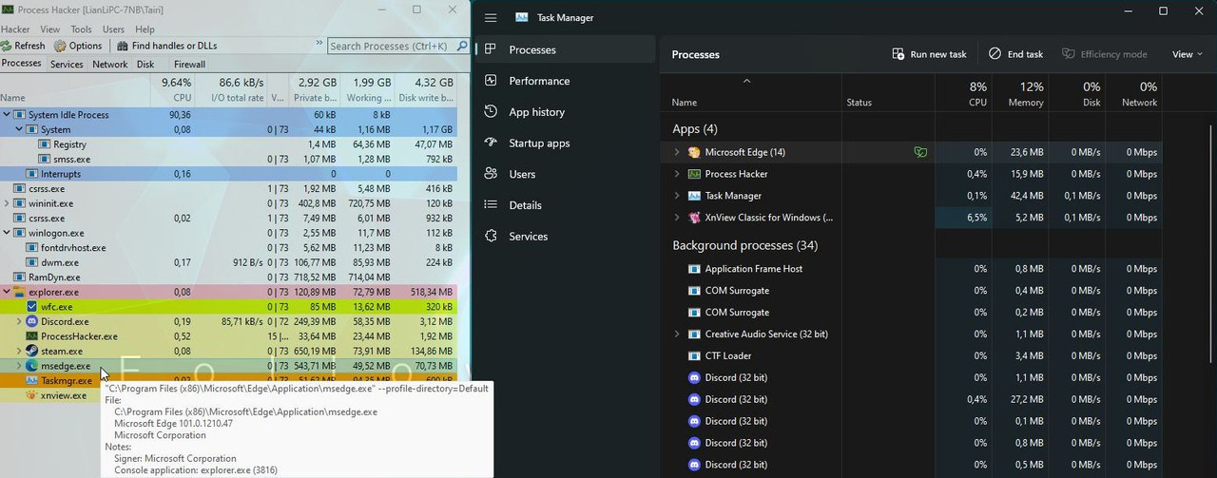
Task: Select csrss.exe row with 416 kB disk
Action: [228, 189]
